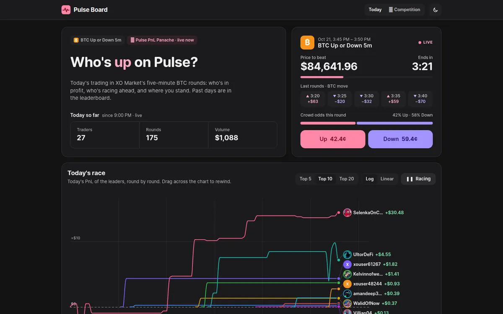
Task: Click the 3:21 countdown timer
Action: [x=422, y=66]
